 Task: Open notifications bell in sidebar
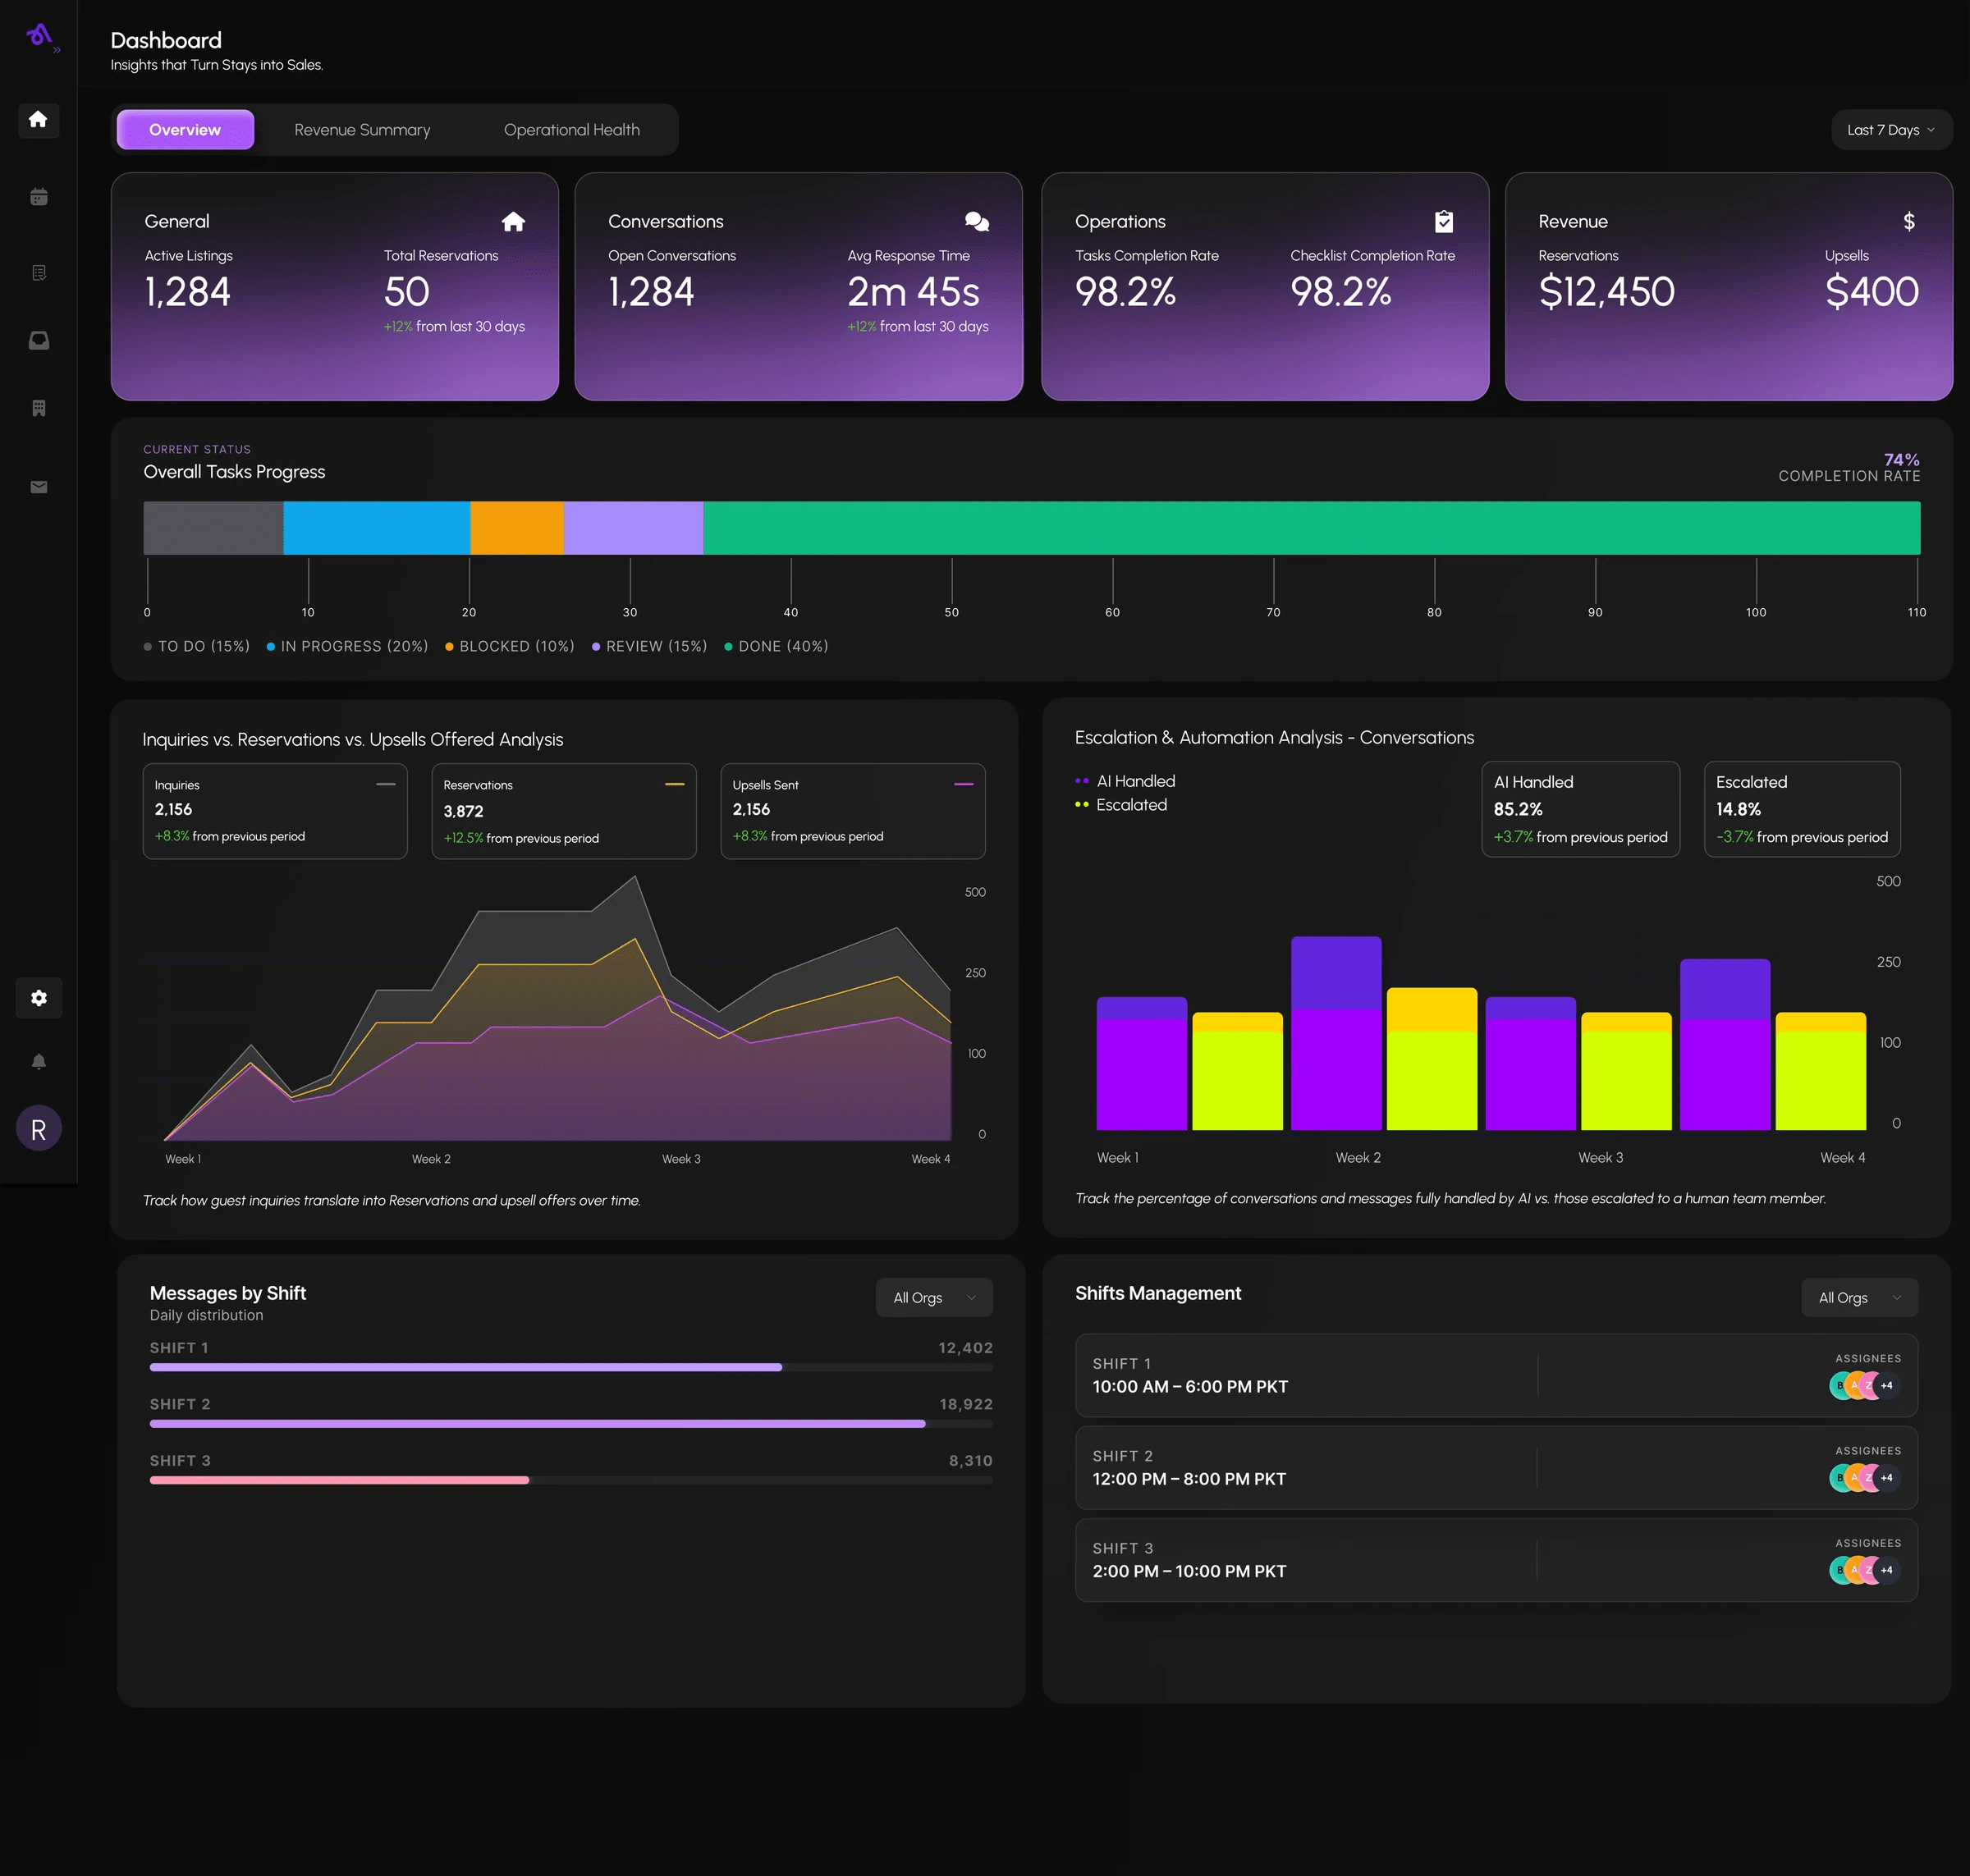tap(38, 1062)
